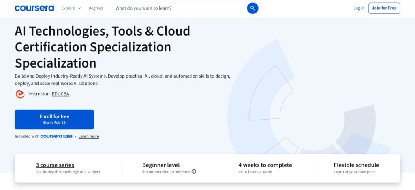This screenshot has width=415, height=190.
Task: Click the Join for Free button
Action: 384,8
